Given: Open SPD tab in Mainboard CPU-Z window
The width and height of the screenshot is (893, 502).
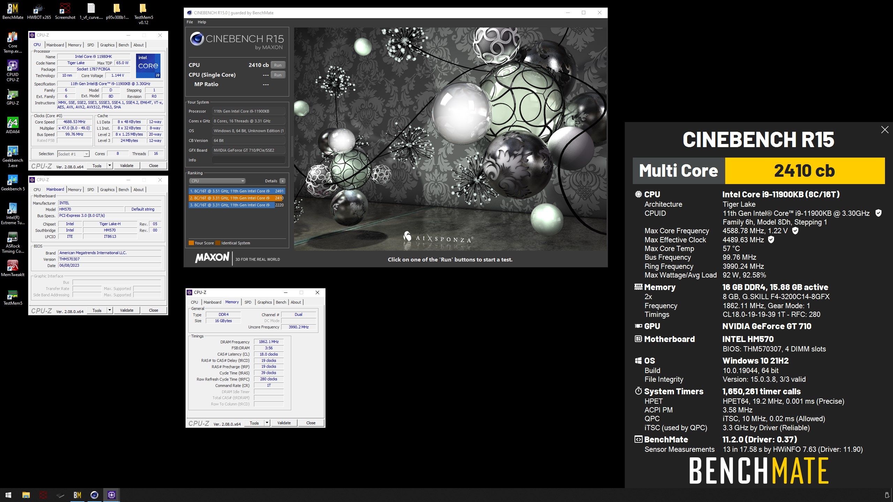Looking at the screenshot, I should 91,190.
